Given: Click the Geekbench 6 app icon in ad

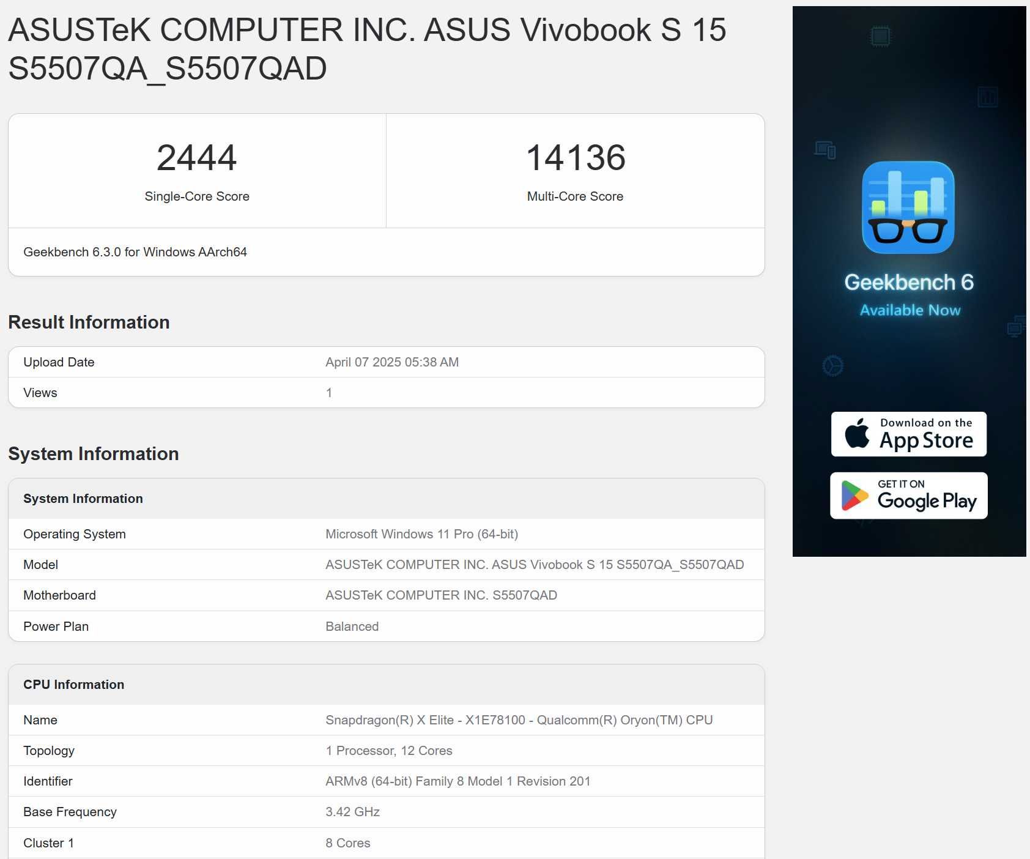Looking at the screenshot, I should 908,207.
